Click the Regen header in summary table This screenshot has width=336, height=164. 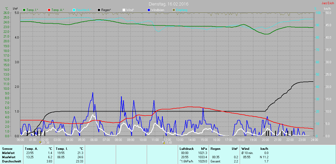click(x=215, y=149)
